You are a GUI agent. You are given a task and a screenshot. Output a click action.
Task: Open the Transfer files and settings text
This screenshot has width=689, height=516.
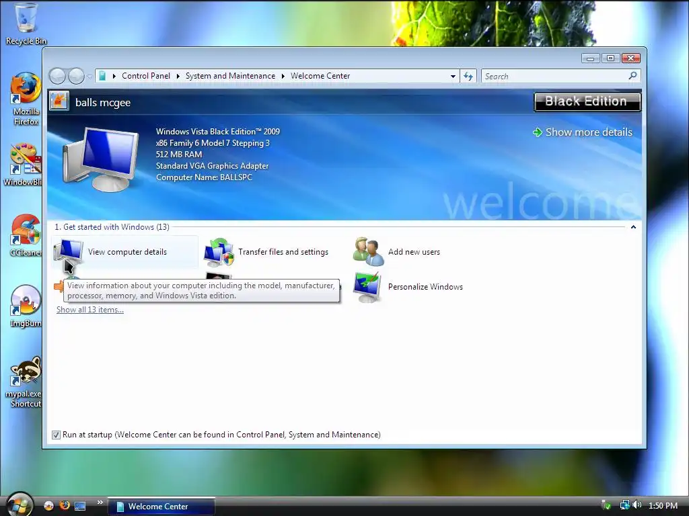tap(283, 252)
